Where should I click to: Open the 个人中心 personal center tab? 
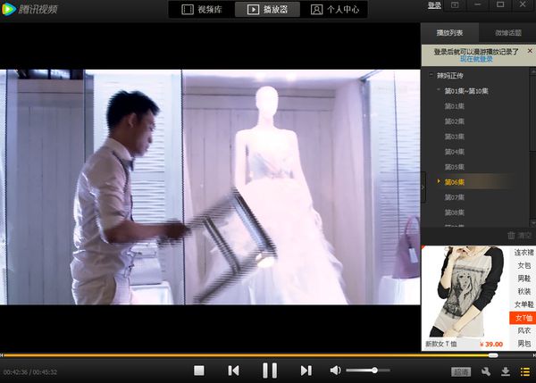(x=335, y=10)
